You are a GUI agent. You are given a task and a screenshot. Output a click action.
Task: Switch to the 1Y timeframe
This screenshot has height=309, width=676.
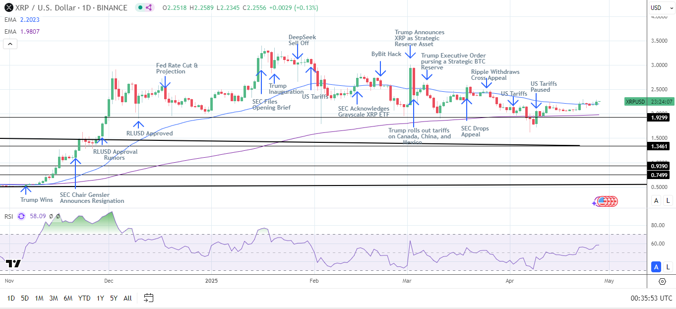click(x=101, y=298)
